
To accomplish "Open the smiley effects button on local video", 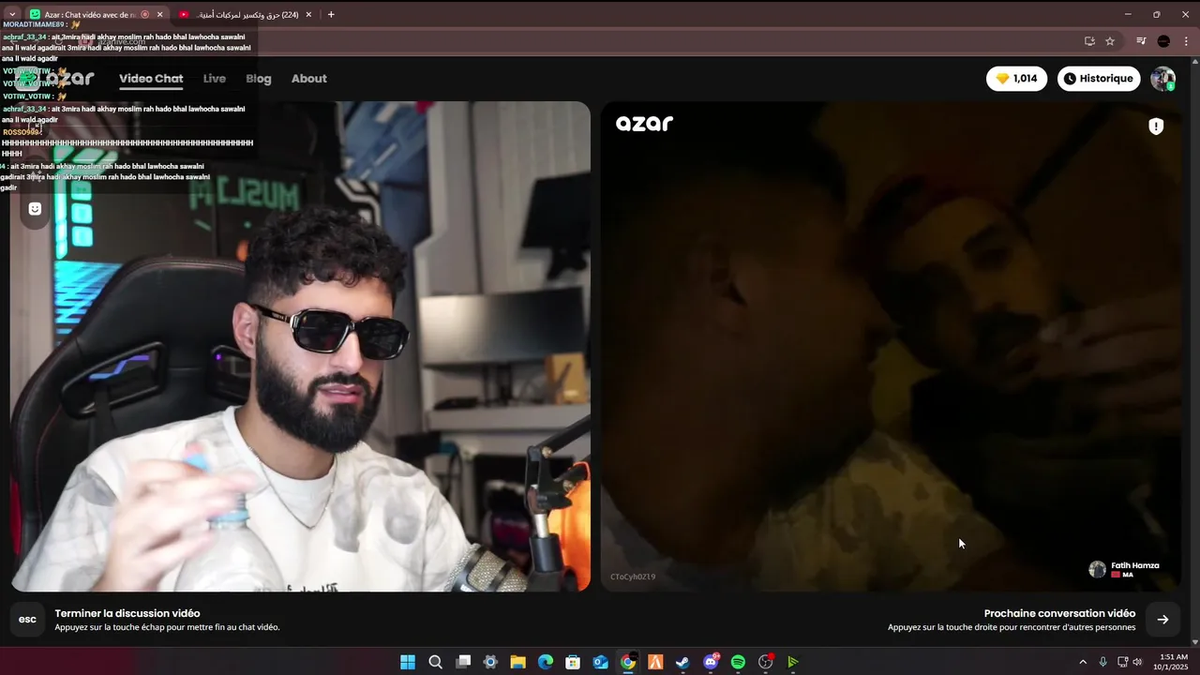I will point(35,209).
